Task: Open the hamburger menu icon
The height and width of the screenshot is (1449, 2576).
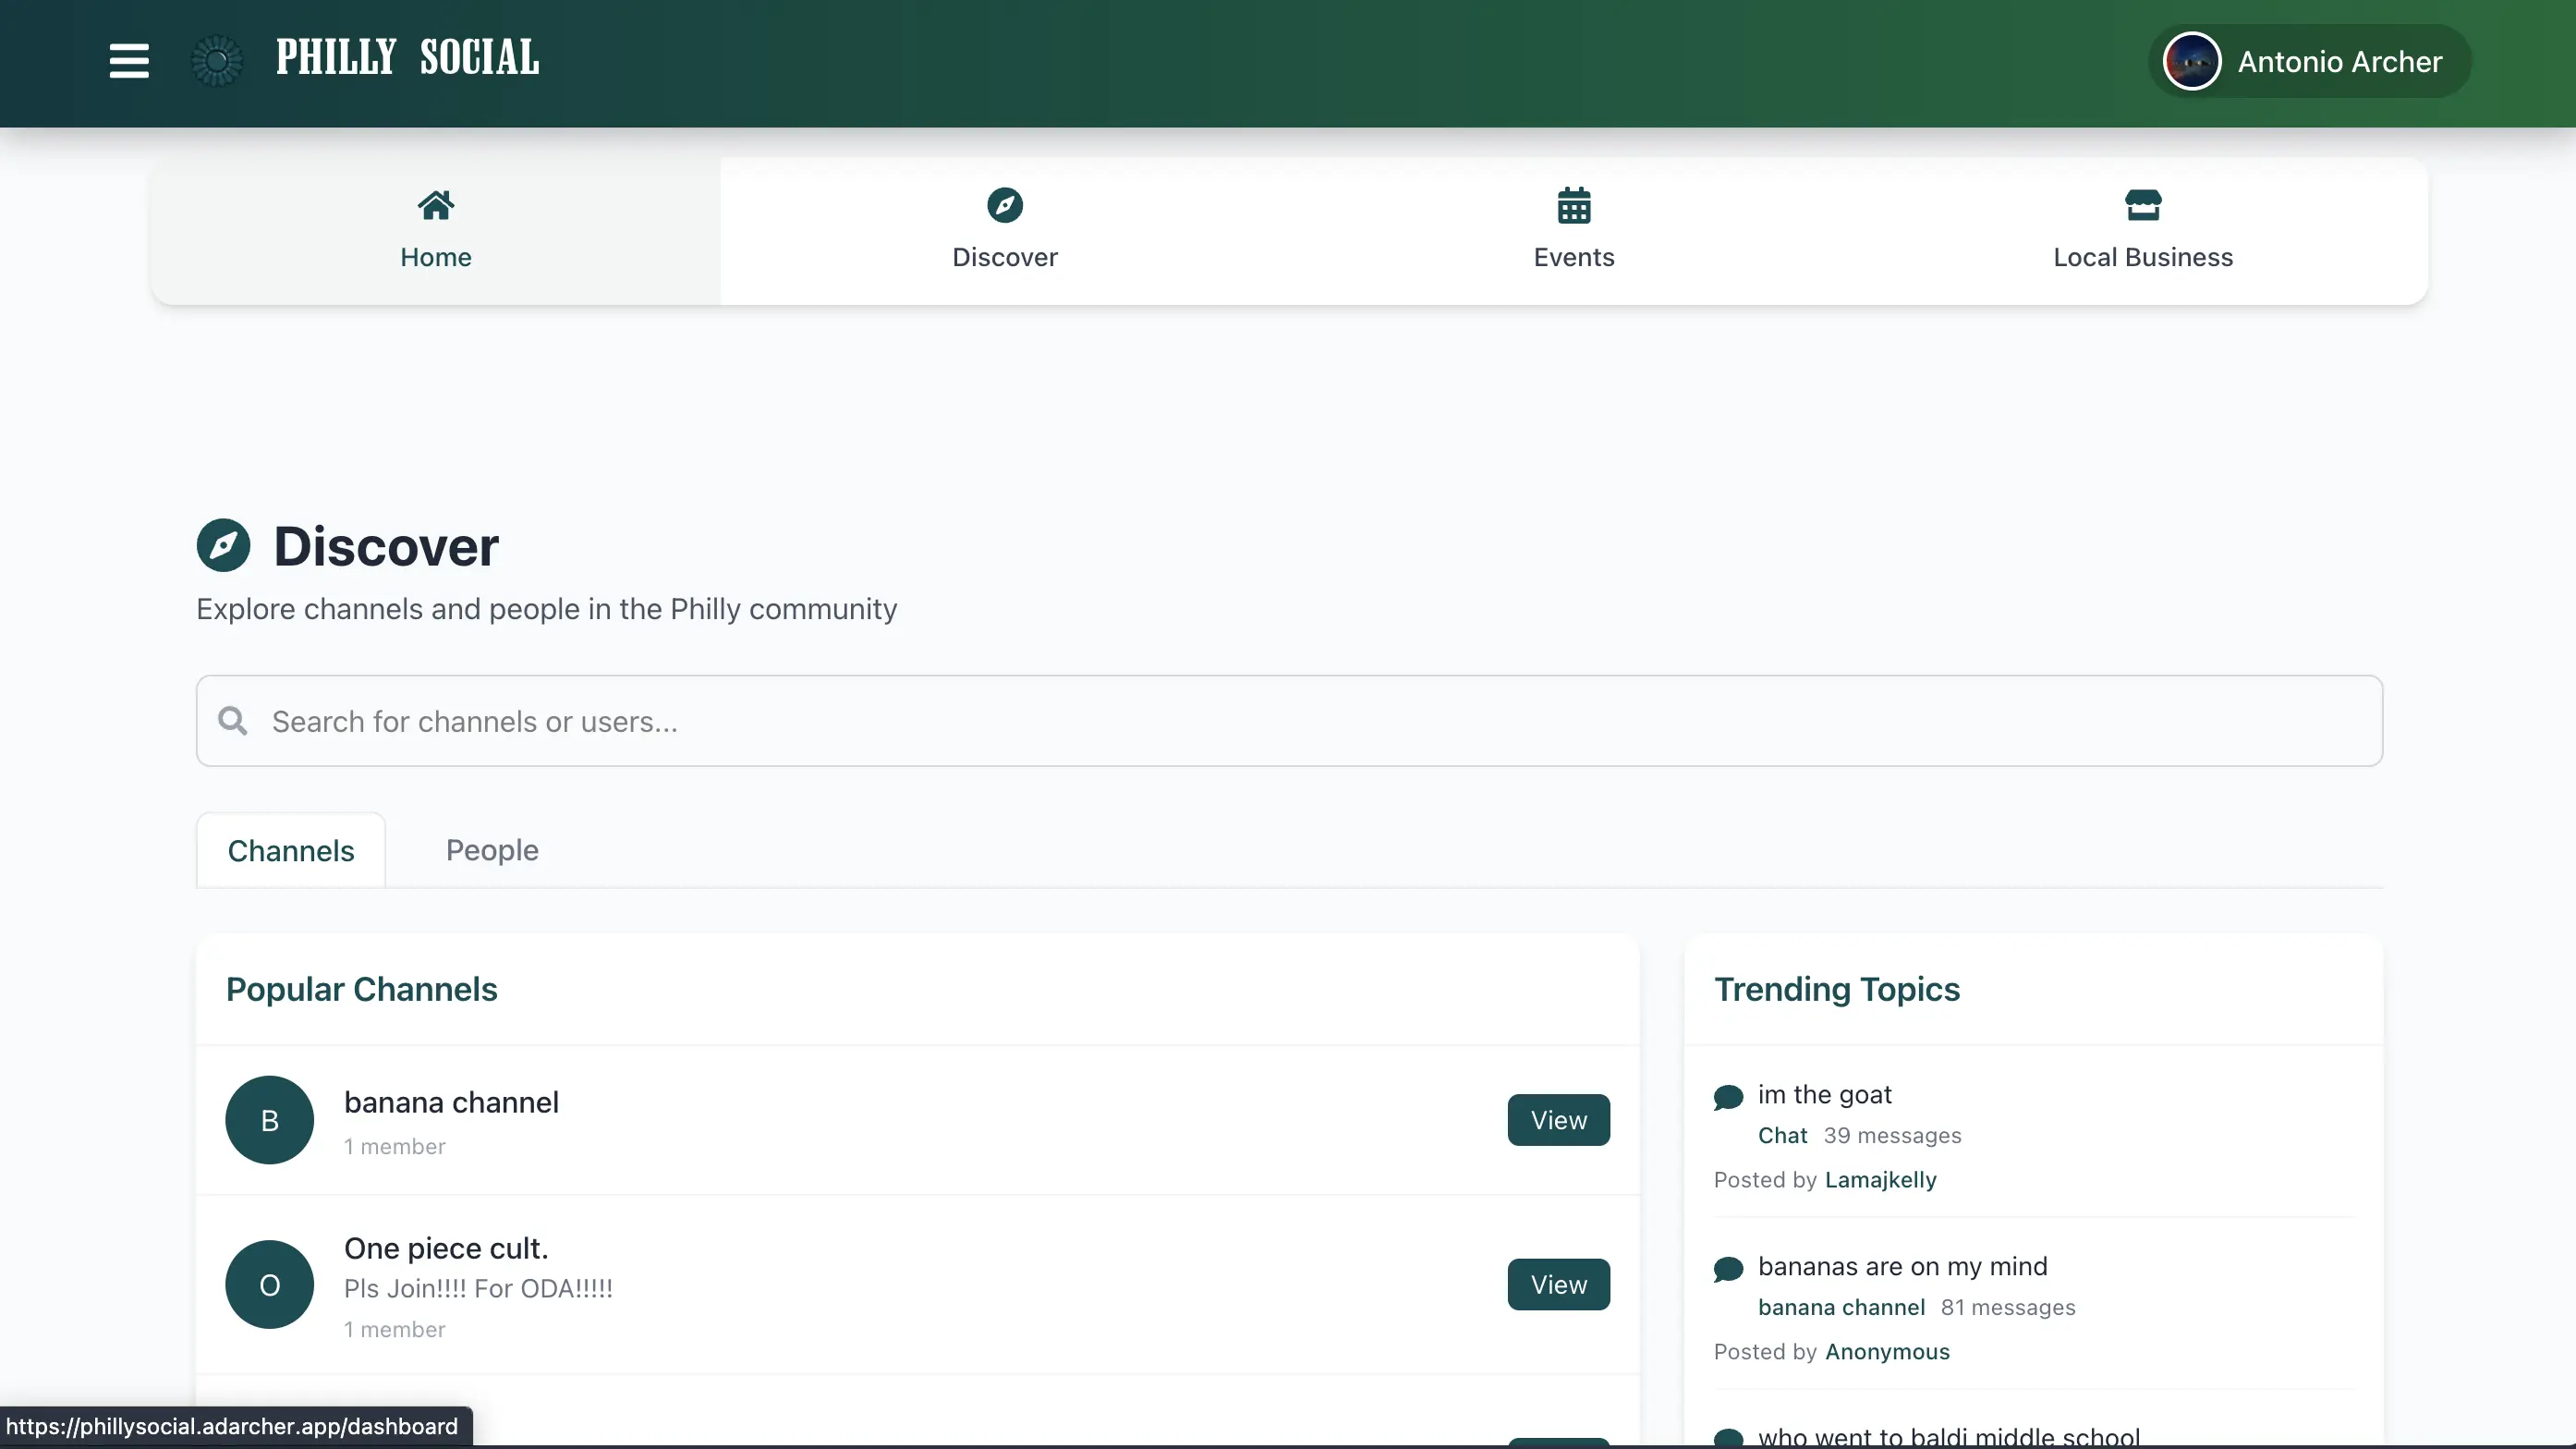Action: click(x=129, y=61)
